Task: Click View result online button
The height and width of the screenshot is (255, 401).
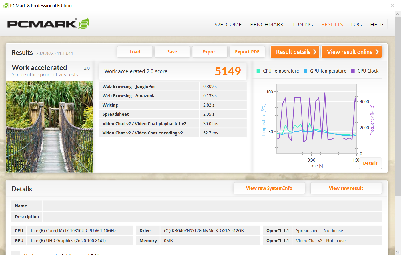Action: pyautogui.click(x=352, y=52)
